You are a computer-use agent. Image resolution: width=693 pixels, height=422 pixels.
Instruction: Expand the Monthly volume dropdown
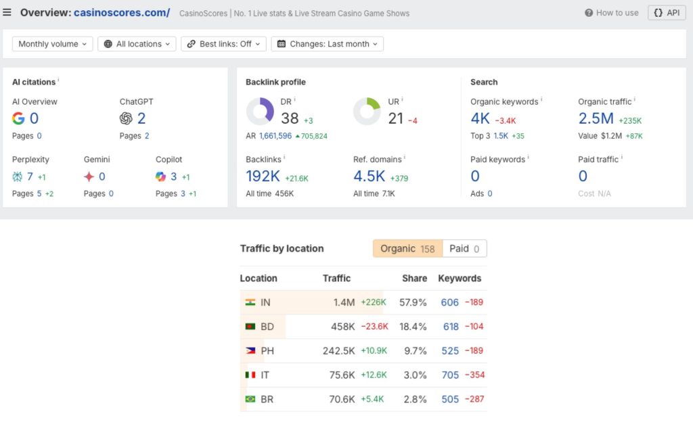[x=53, y=44]
